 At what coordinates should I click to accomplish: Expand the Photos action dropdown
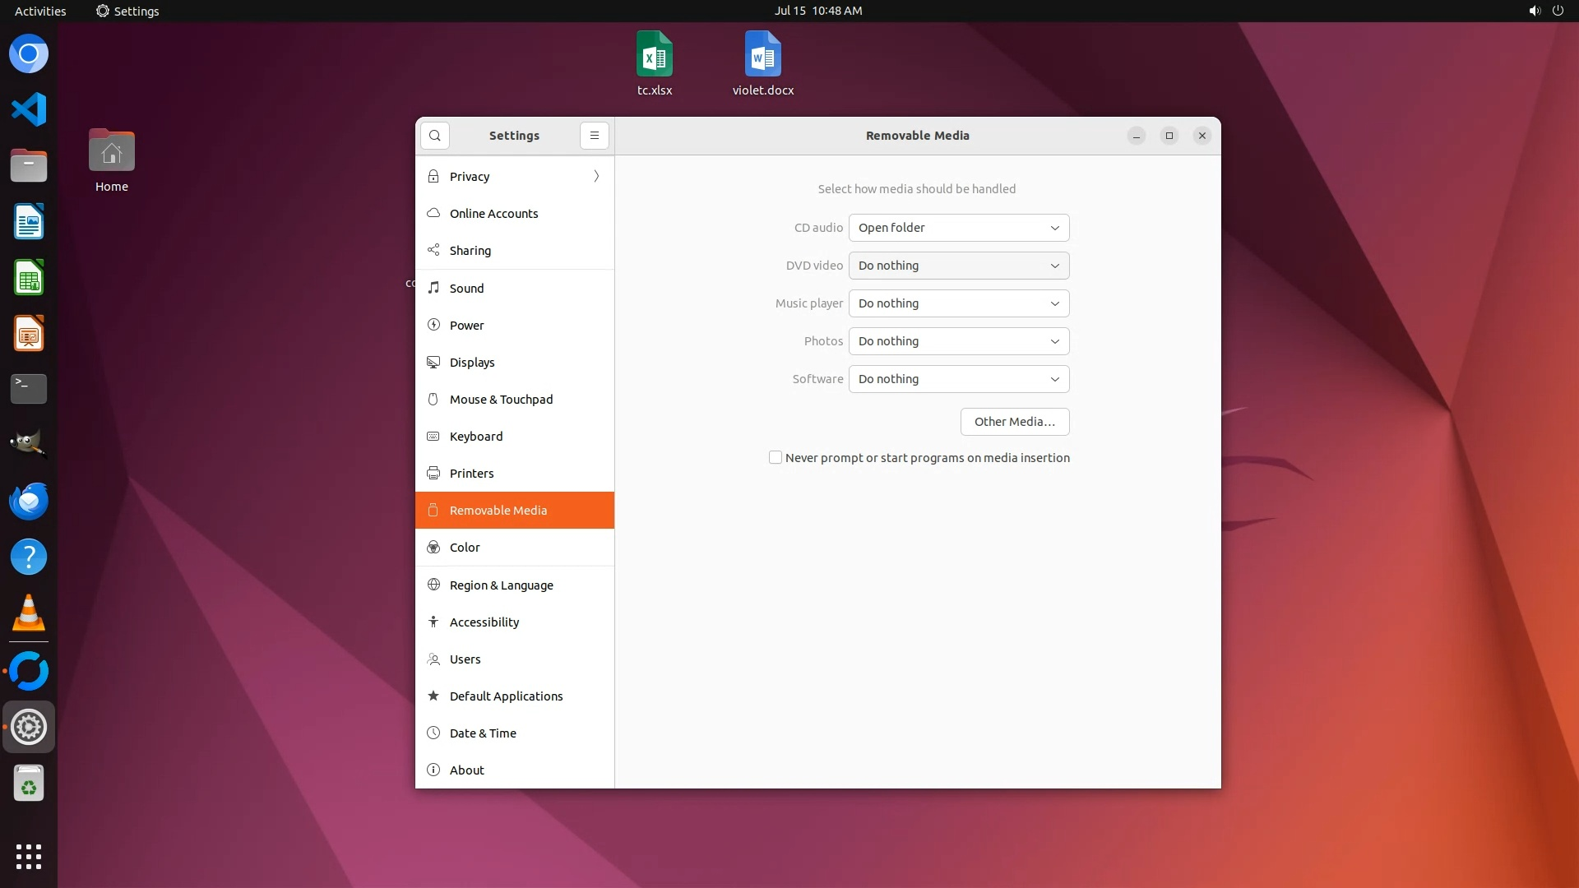click(958, 341)
